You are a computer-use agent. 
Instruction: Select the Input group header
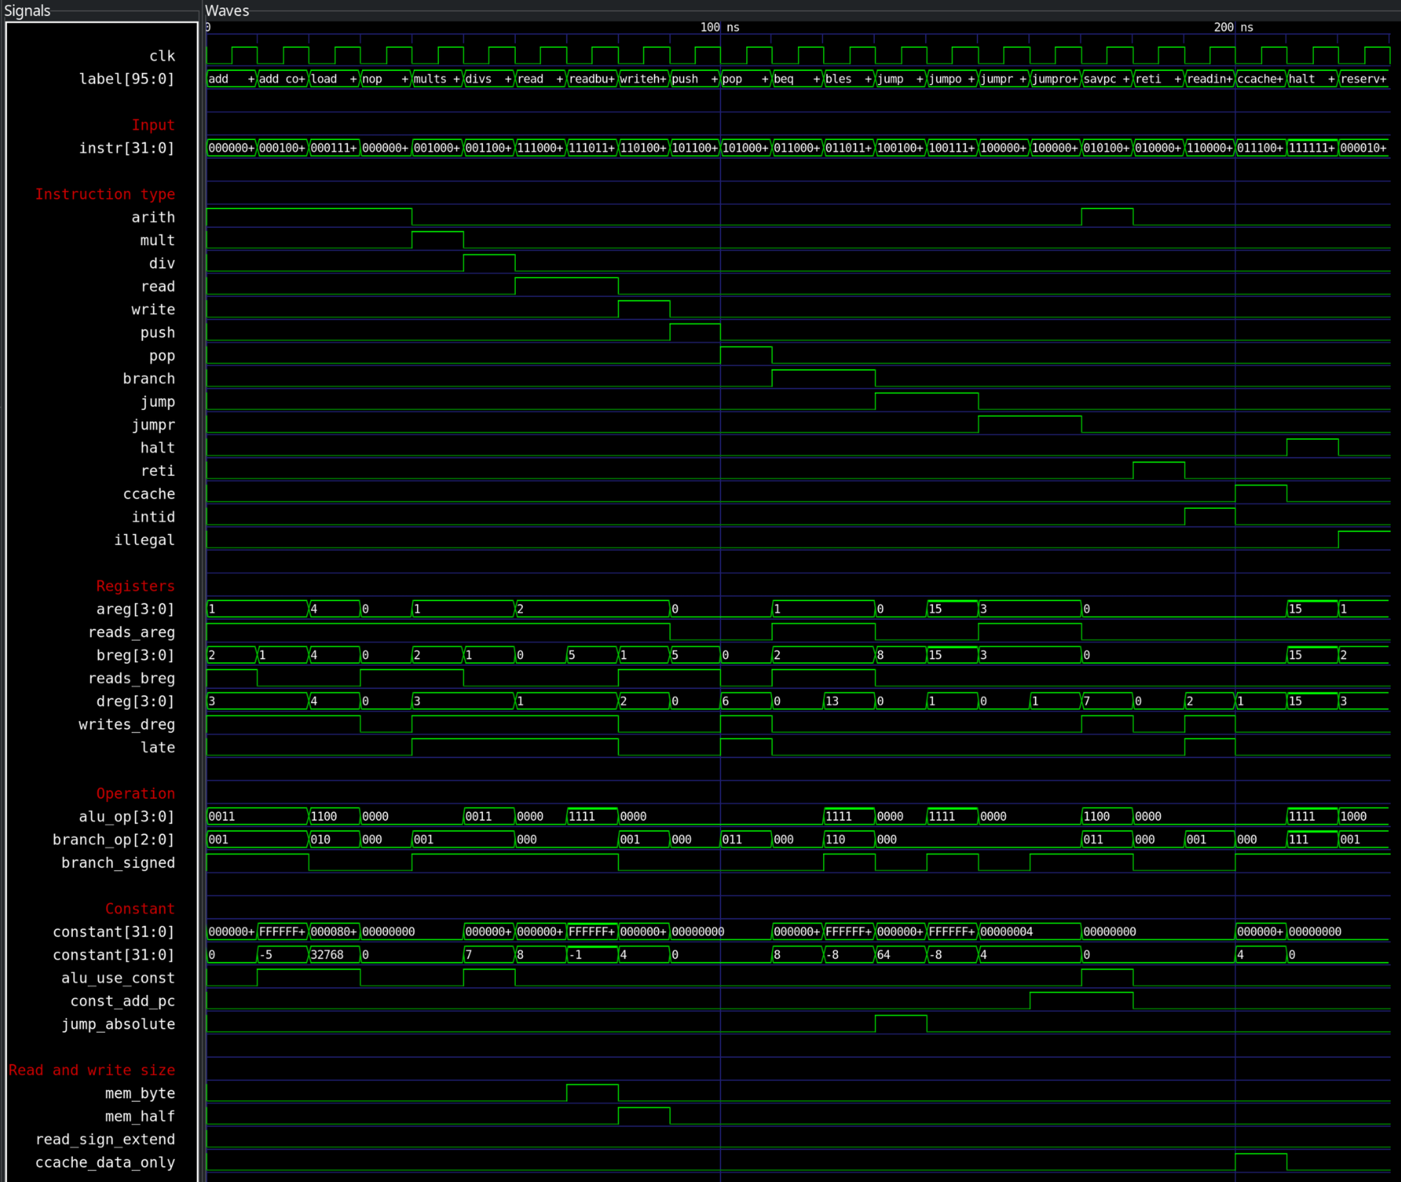tap(154, 125)
